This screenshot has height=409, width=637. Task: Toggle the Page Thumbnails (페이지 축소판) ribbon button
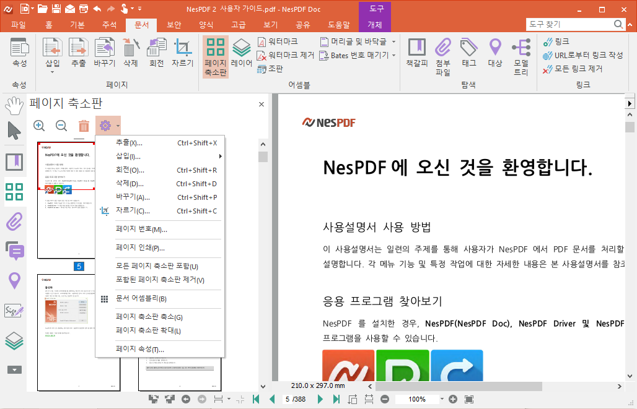click(x=216, y=56)
